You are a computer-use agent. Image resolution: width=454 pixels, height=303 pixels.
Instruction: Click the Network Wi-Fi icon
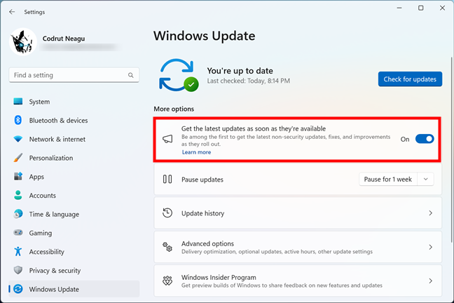pos(18,139)
